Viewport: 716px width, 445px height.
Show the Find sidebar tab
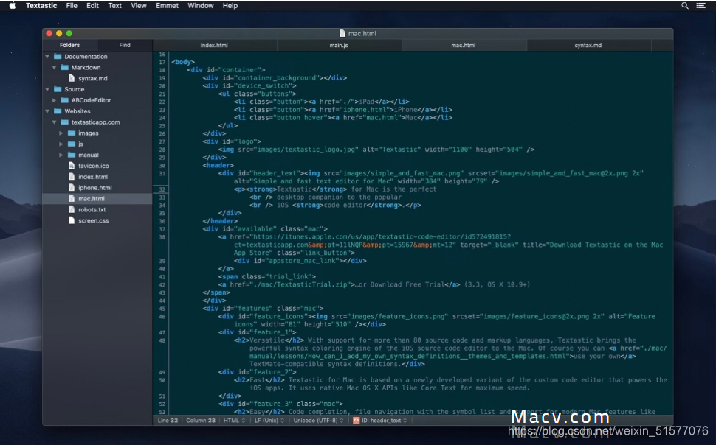point(125,45)
